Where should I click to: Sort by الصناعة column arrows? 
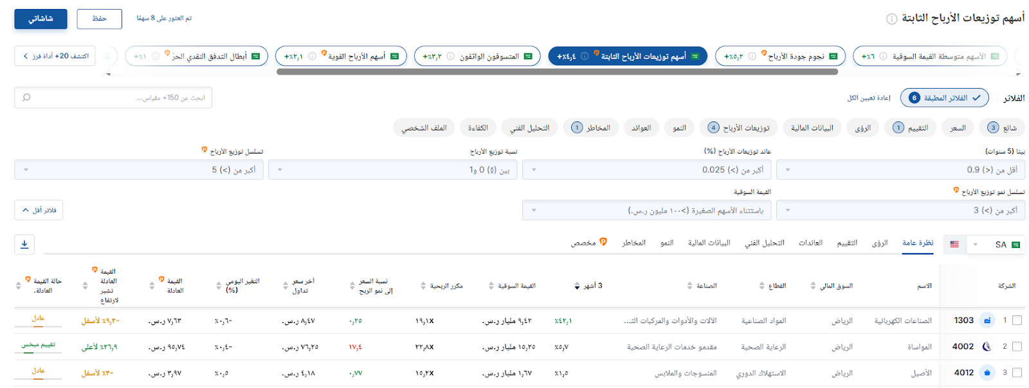(689, 286)
